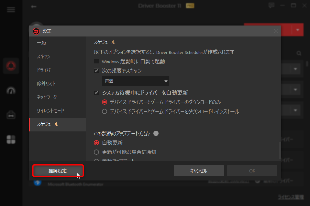Viewport: 310px width, 206px height.
Task: Enable launch at Windows startup checkbox
Action: coord(96,61)
